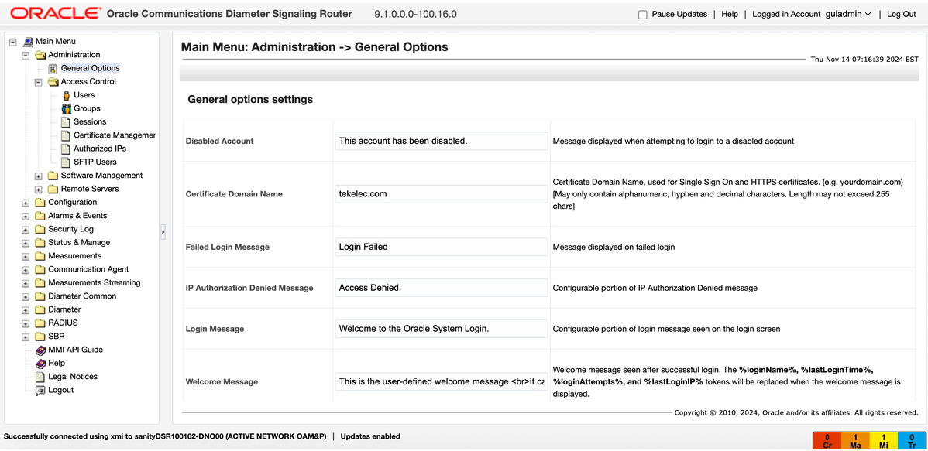Open the Sessions tree item

(90, 121)
